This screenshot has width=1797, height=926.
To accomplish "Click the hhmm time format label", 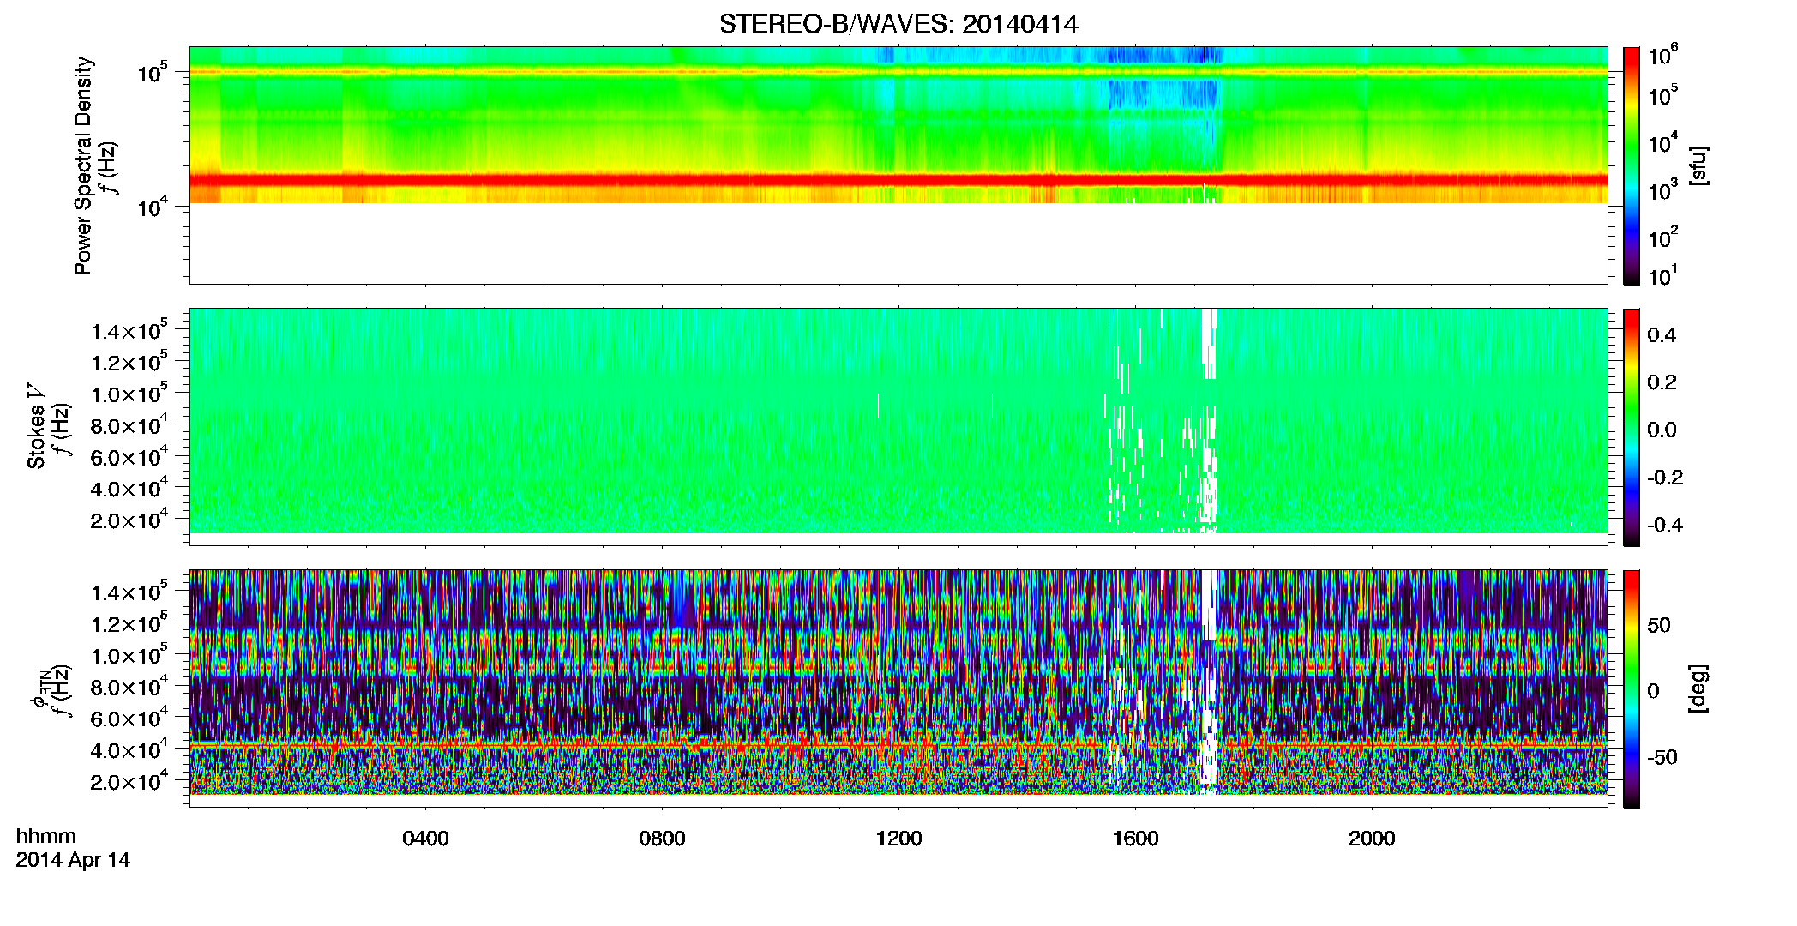I will tap(46, 836).
